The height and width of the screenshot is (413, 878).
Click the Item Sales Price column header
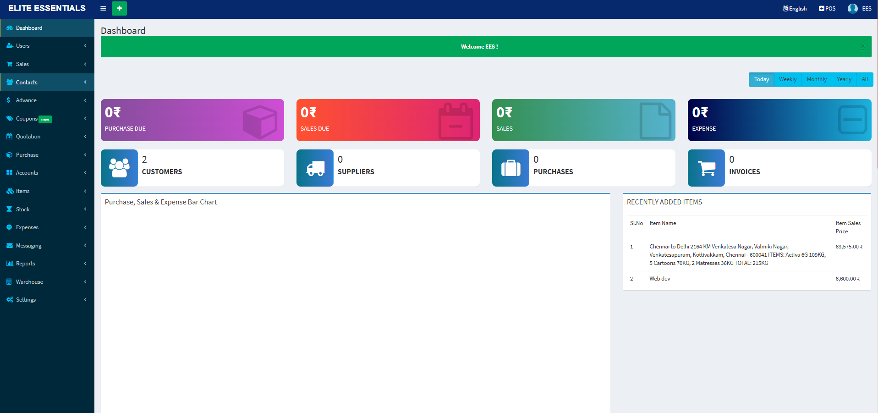(848, 227)
